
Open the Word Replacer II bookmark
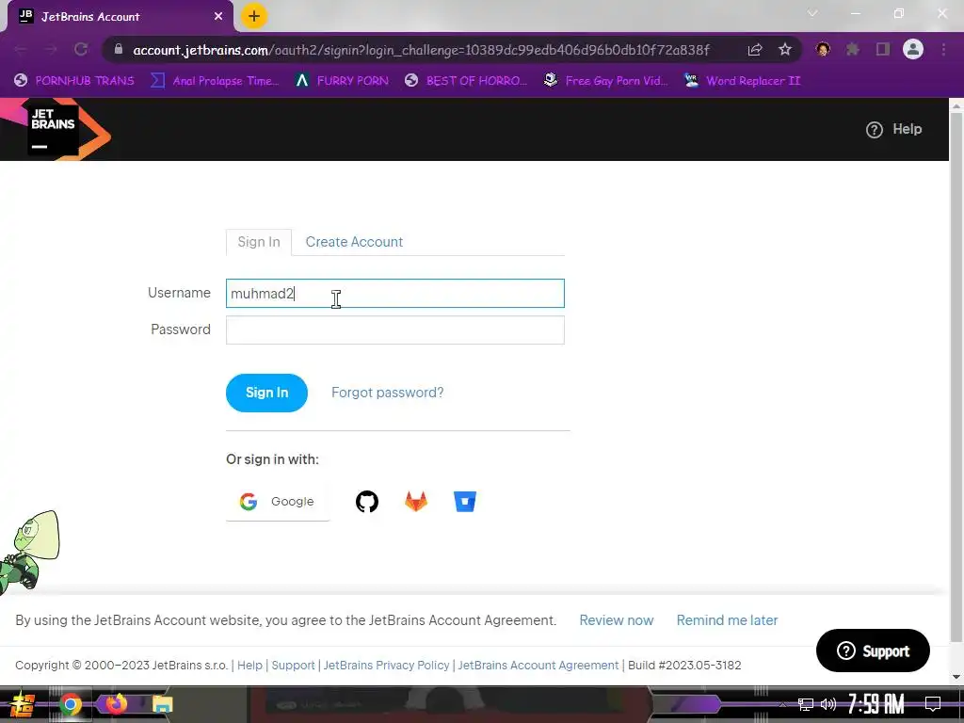742,81
